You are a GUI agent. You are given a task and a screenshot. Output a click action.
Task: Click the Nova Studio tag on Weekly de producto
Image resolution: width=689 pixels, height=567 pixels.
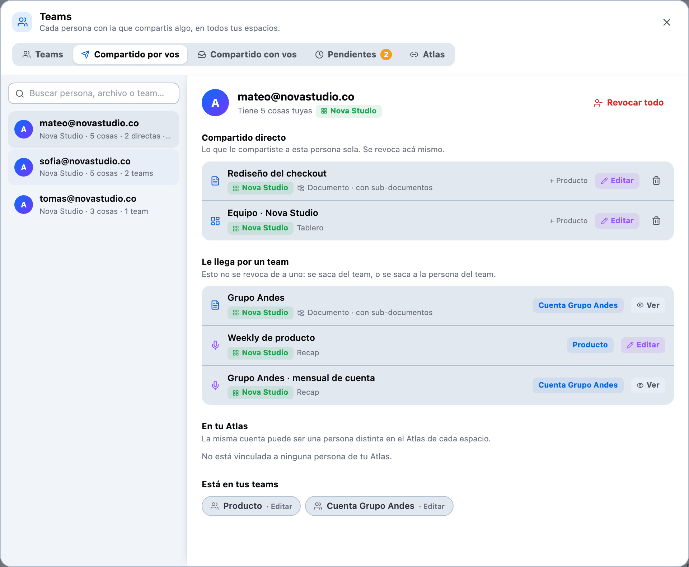click(x=261, y=353)
